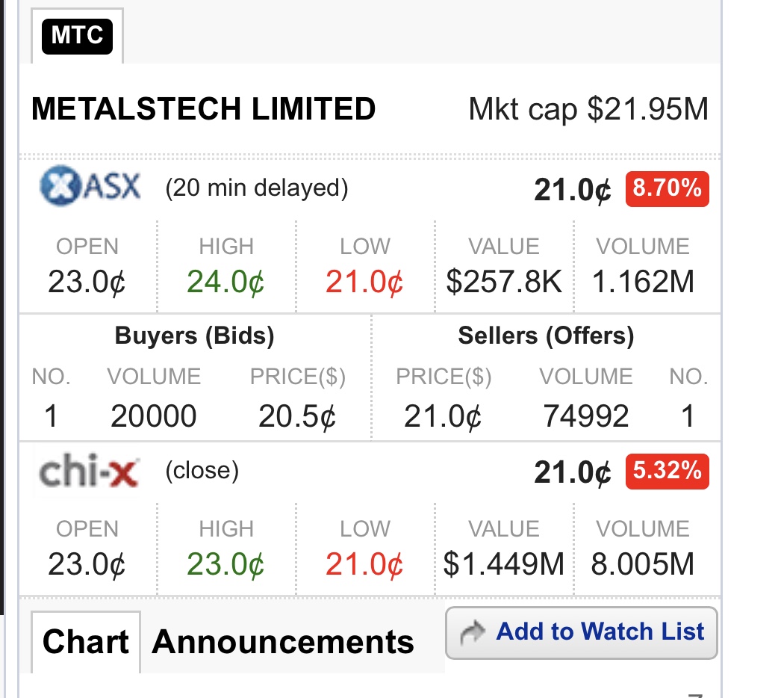Click the Sellers (Offers) heading
The height and width of the screenshot is (698, 781).
547,336
